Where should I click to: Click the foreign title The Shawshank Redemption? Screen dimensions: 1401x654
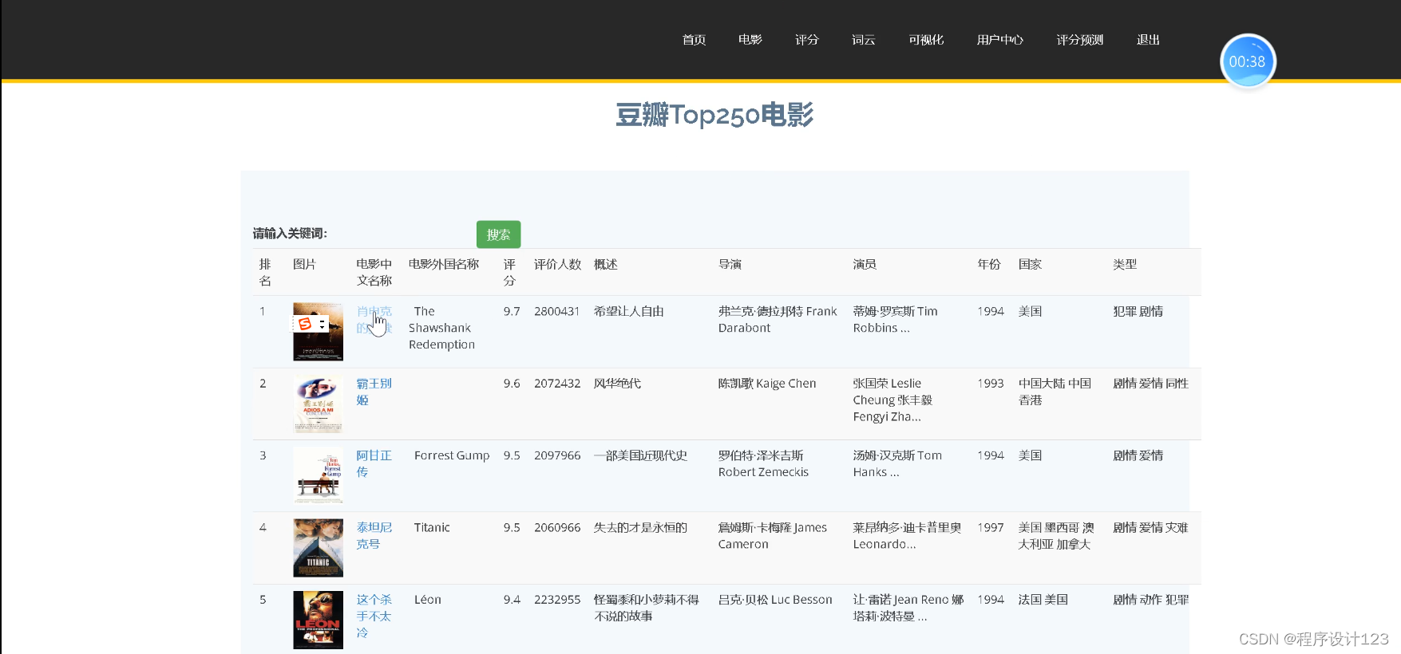(441, 328)
